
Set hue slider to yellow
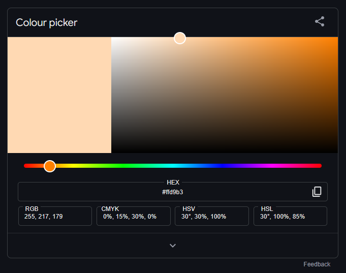(74, 166)
